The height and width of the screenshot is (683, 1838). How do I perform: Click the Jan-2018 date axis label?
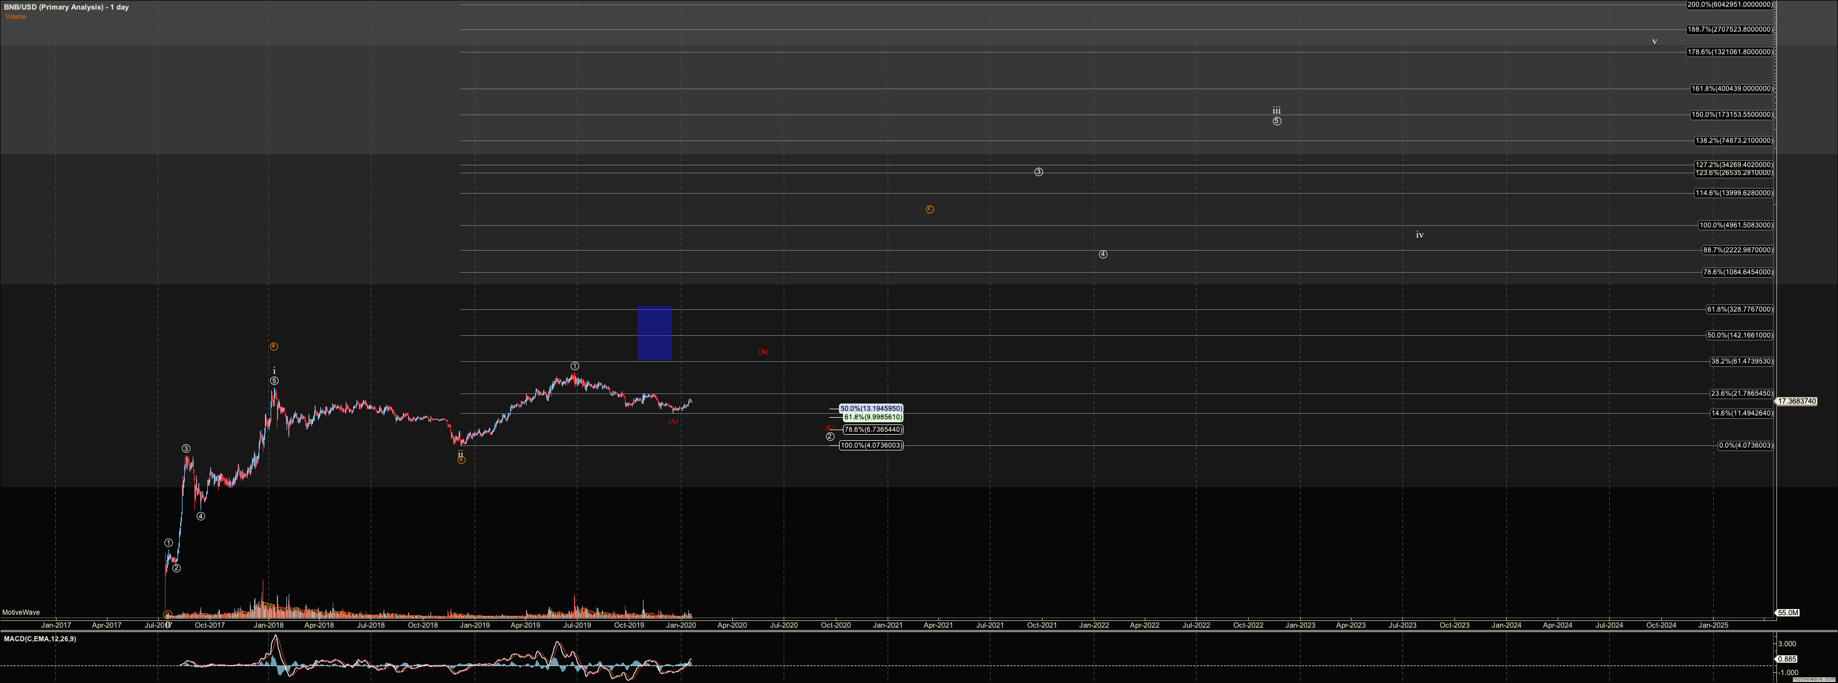coord(268,625)
